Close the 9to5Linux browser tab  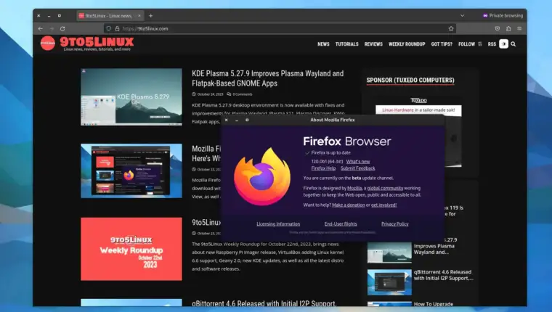tap(139, 15)
